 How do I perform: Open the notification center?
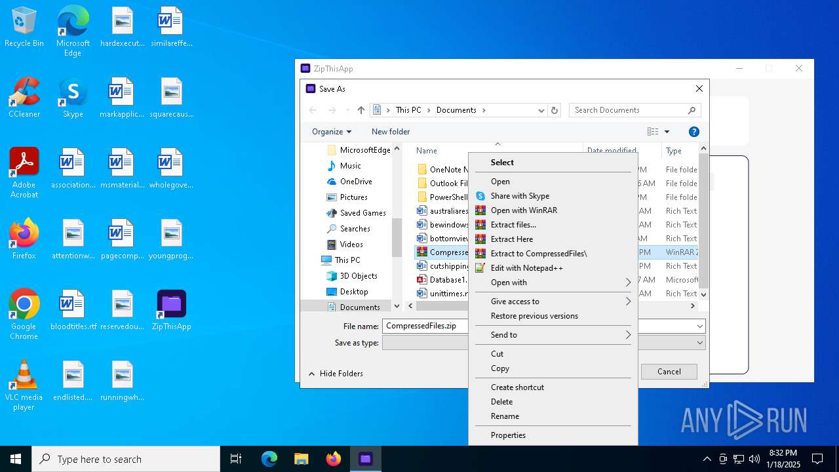tap(817, 459)
